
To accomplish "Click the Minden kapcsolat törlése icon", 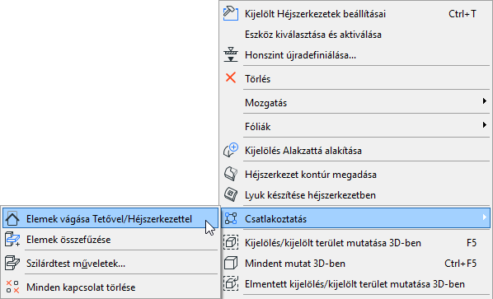I will pyautogui.click(x=12, y=287).
